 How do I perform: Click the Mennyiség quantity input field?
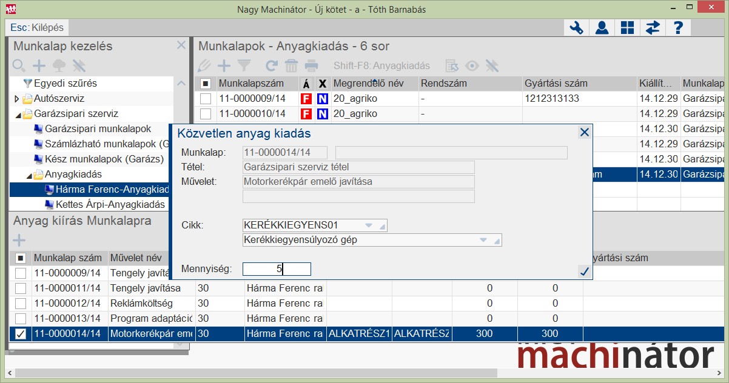[277, 269]
